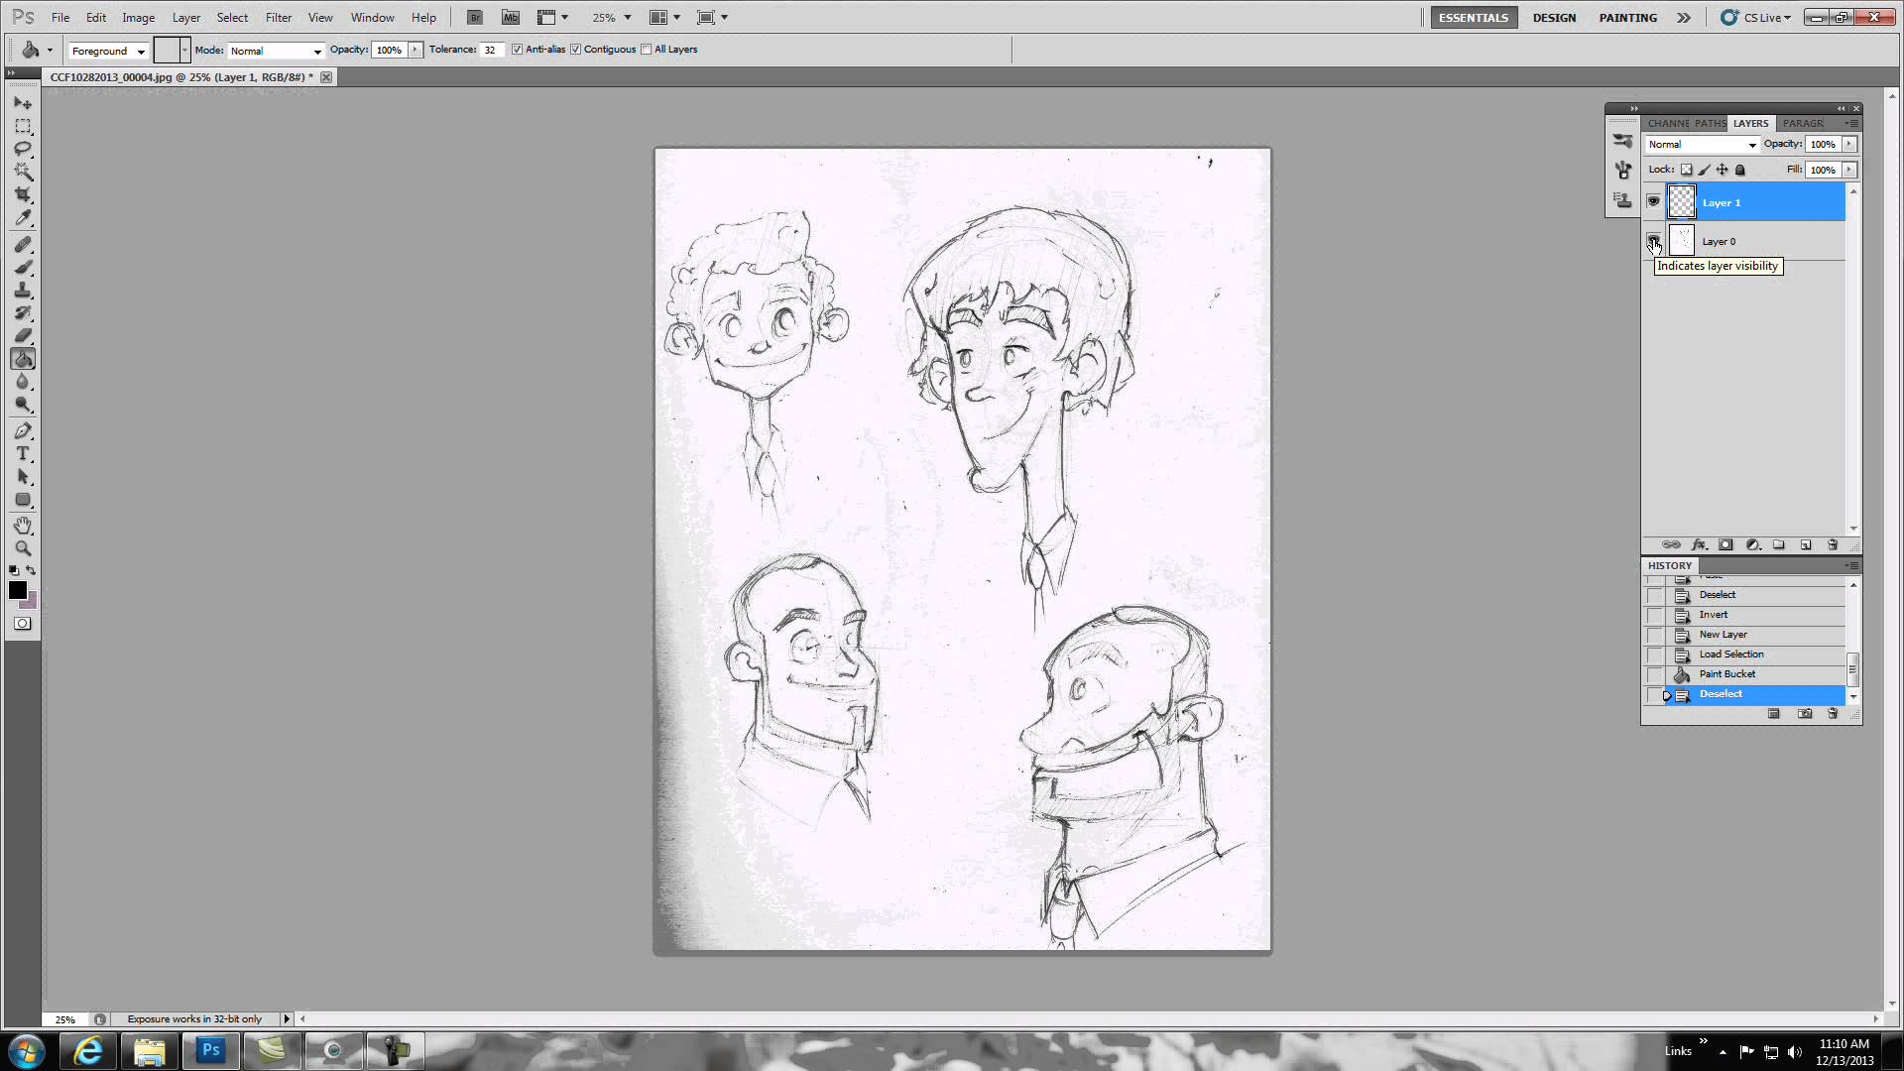The image size is (1904, 1071).
Task: Switch to the PAINTING workspace tab
Action: click(1627, 17)
